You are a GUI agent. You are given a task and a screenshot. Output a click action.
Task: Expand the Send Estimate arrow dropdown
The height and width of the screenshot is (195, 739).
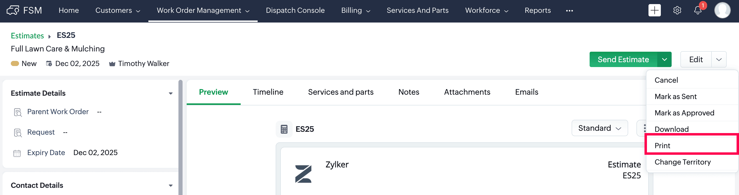(x=664, y=59)
